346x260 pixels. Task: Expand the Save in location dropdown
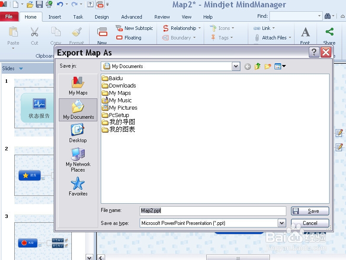(x=236, y=66)
